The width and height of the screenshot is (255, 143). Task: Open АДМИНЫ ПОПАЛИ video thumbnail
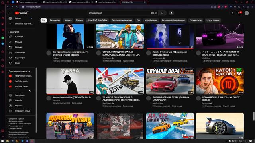coord(70,126)
